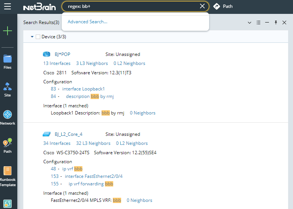Screen dimensions: 293x209
Task: Open Files in the sidebar
Action: coord(8,62)
